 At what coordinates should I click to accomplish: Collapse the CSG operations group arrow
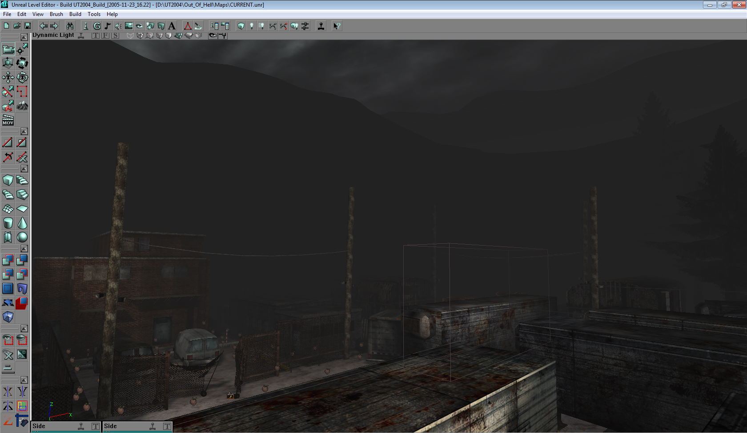(24, 249)
